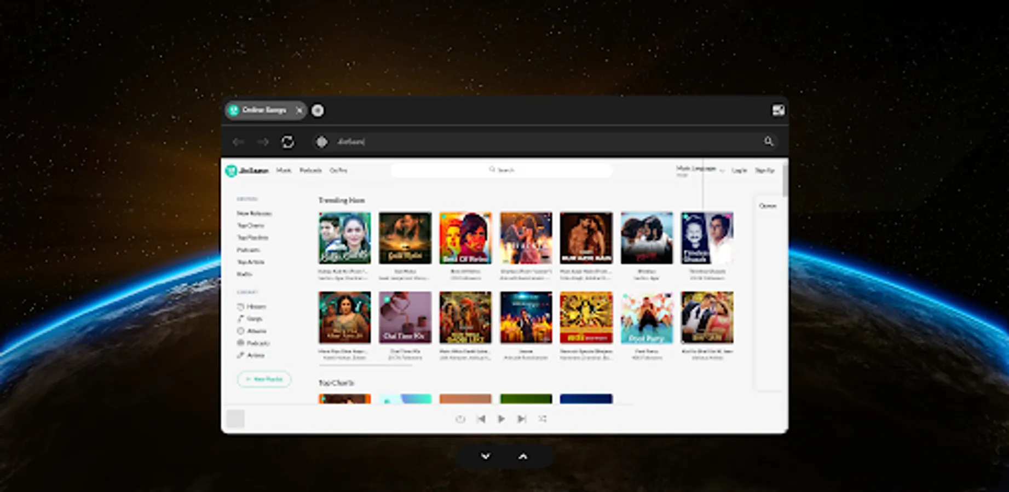Click the browser address bar text
The height and width of the screenshot is (492, 1009).
point(350,142)
